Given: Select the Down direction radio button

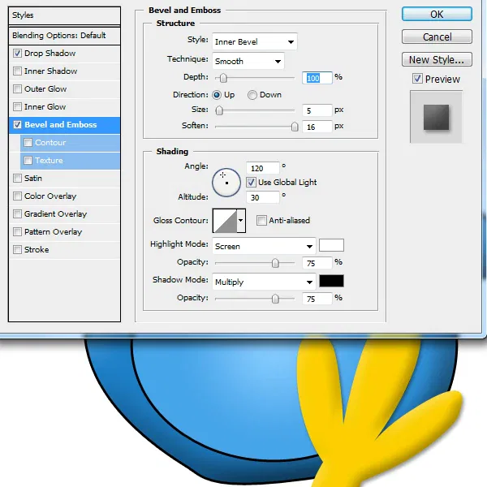Looking at the screenshot, I should click(x=252, y=95).
